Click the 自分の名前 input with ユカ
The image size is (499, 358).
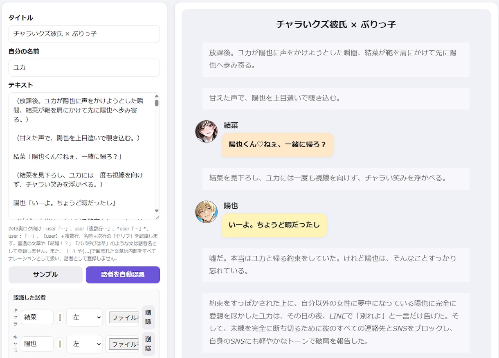point(84,68)
